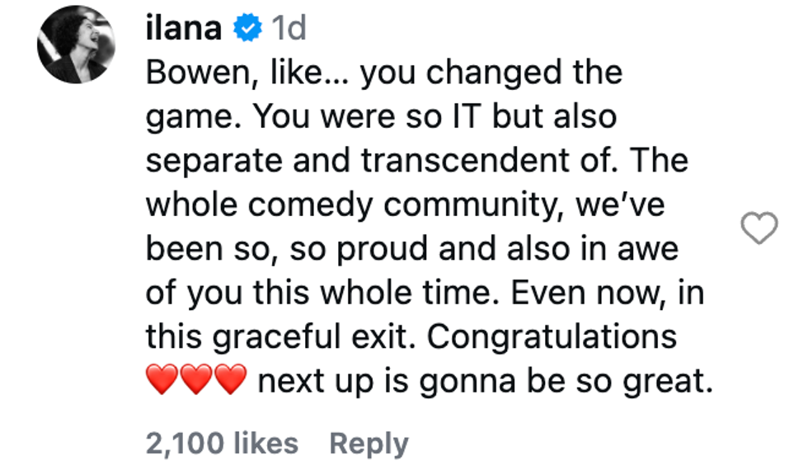Click the first red heart emoji
This screenshot has width=808, height=475.
pyautogui.click(x=163, y=382)
